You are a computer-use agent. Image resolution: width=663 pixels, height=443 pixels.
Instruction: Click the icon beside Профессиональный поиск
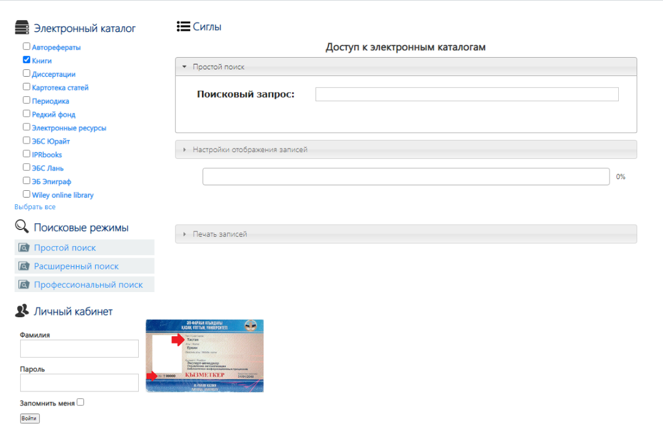[x=24, y=285]
